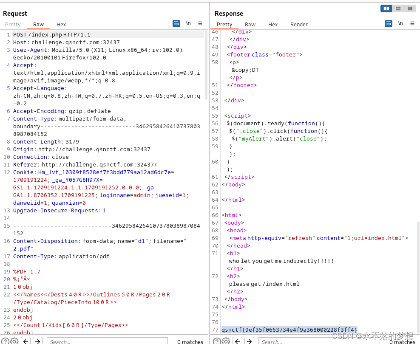420x344 pixels.
Task: Select Request Raw tab
Action: click(x=38, y=24)
